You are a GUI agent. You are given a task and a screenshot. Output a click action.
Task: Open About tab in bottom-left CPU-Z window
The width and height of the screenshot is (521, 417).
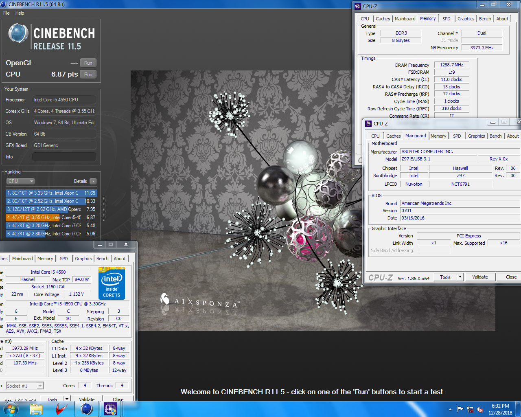click(120, 259)
